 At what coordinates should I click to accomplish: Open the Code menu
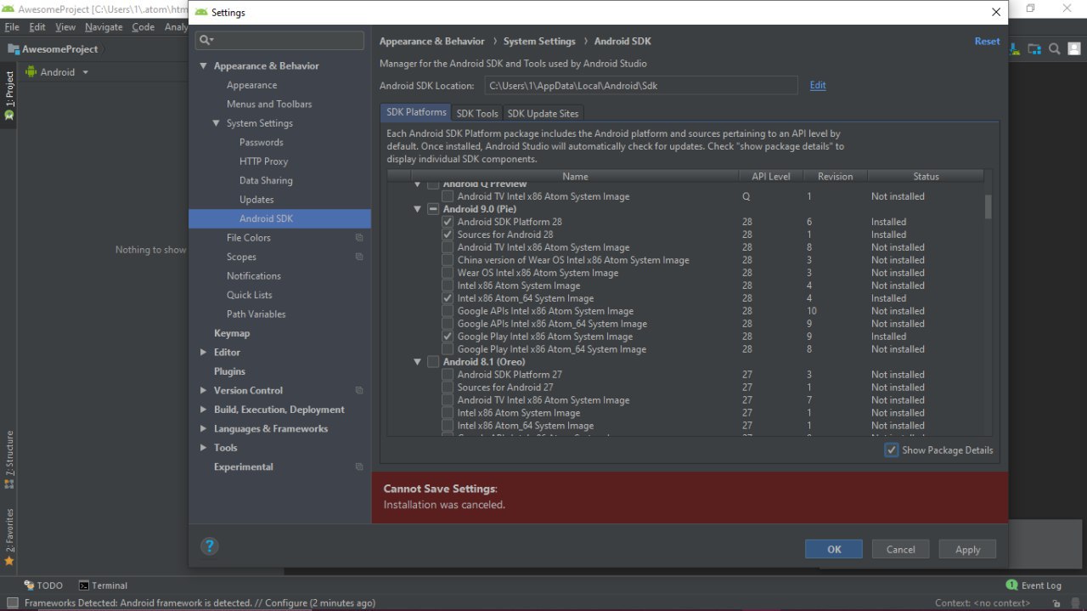click(x=143, y=27)
